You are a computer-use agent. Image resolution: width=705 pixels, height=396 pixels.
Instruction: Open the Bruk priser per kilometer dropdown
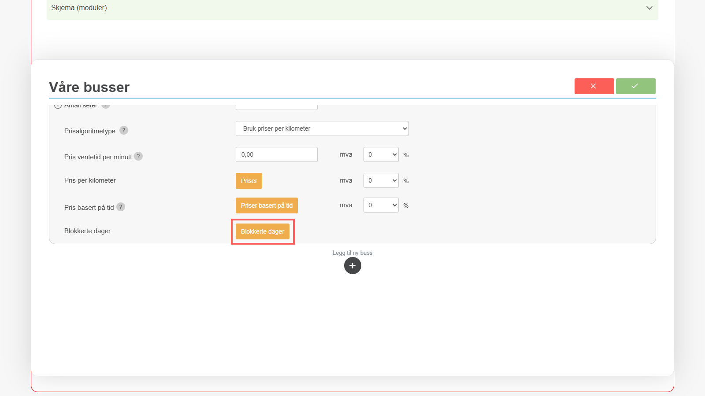coord(322,128)
